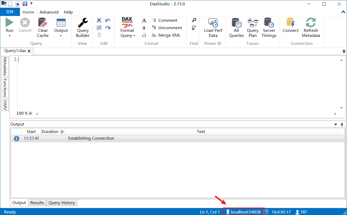Open the DMV side panel
347x215 pixels.
click(5, 105)
